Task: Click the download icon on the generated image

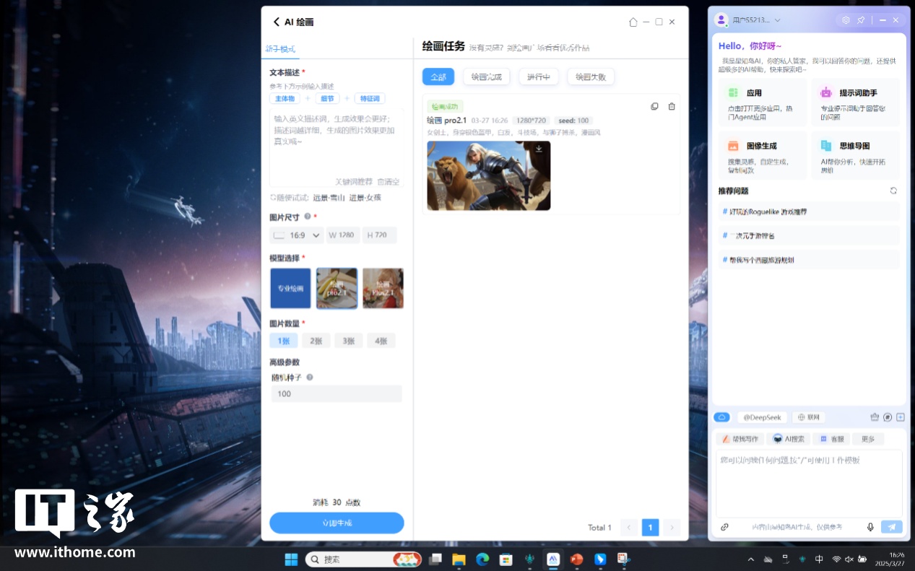Action: (539, 149)
